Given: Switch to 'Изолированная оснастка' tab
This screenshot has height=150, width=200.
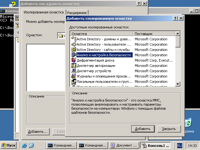Looking at the screenshot, I should 44,12.
